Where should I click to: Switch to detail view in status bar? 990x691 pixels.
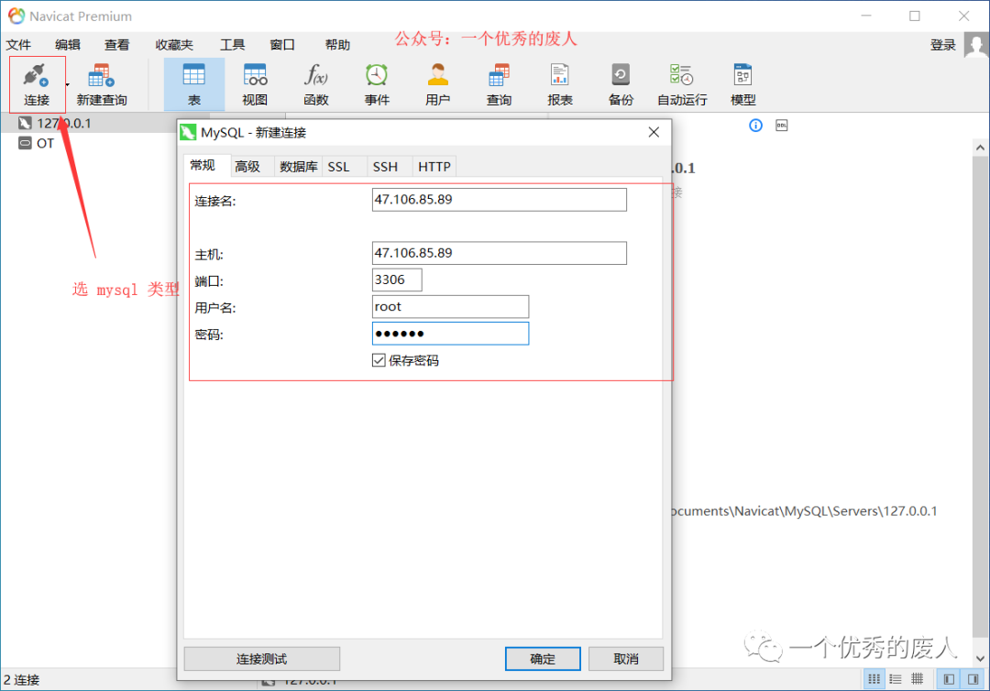point(918,679)
